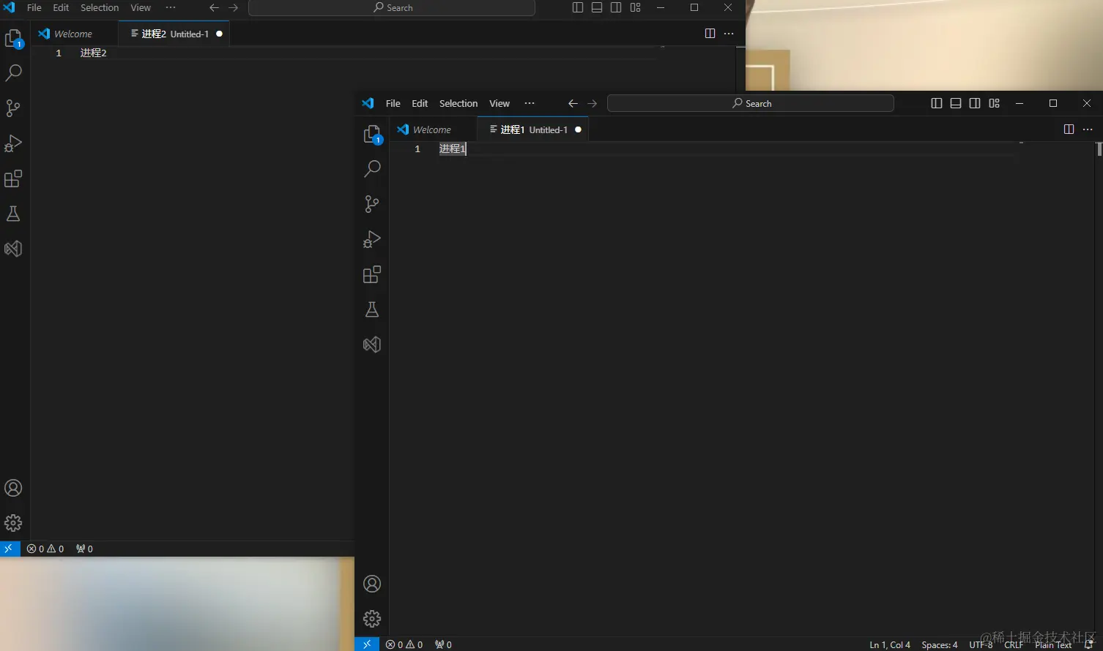This screenshot has height=651, width=1103.
Task: Show forwarded ports in front window status bar
Action: (x=443, y=644)
